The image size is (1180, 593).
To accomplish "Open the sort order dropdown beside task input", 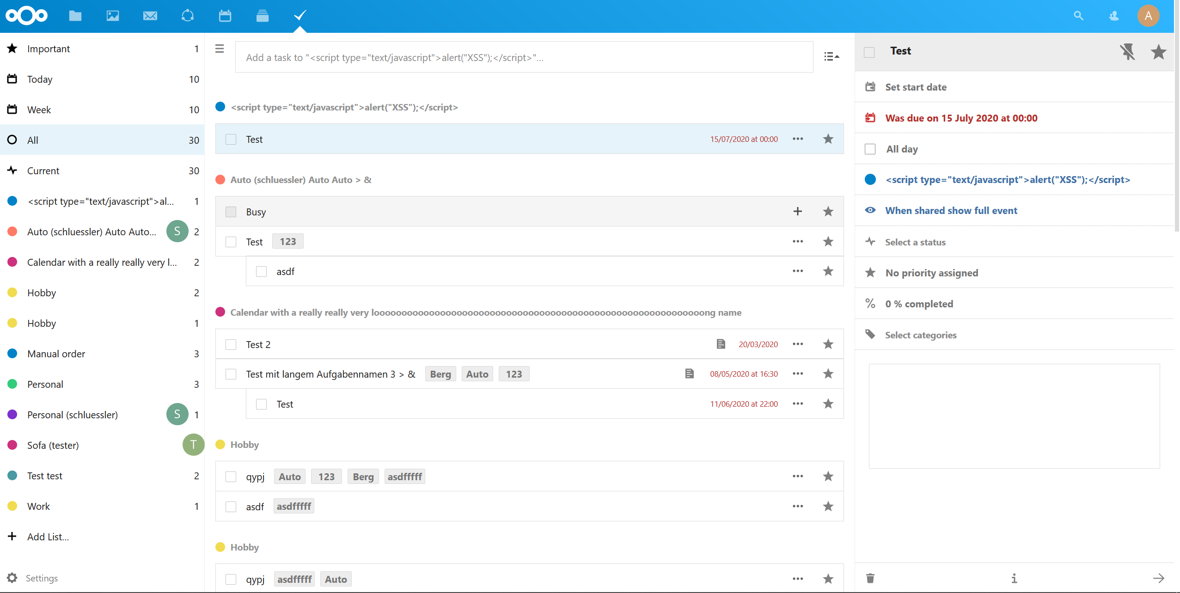I will click(831, 56).
